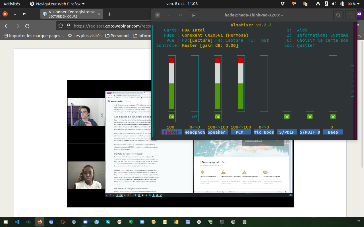Click the Firefox icon in the dock

(40, 222)
